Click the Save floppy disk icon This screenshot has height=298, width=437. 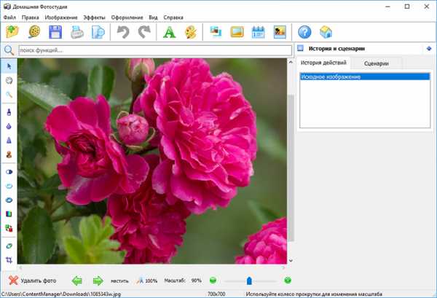(x=55, y=32)
